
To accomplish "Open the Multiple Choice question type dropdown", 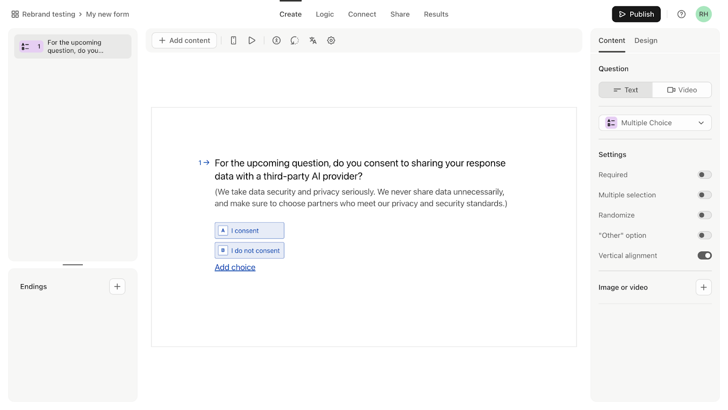I will pyautogui.click(x=655, y=123).
